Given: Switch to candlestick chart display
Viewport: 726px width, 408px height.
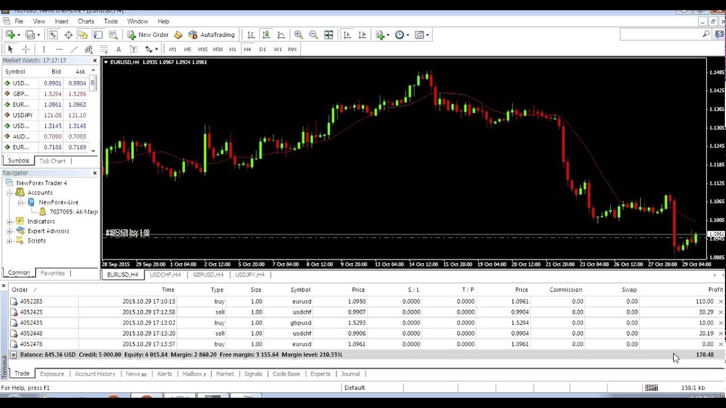Looking at the screenshot, I should point(265,35).
